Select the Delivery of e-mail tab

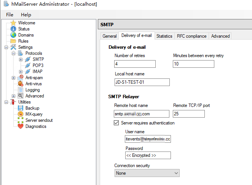[137, 35]
